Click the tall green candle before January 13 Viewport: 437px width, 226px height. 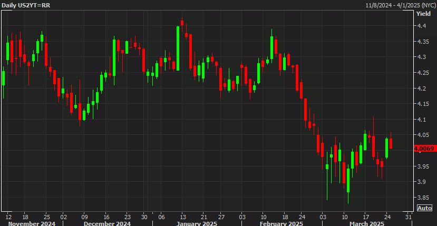[x=178, y=48]
